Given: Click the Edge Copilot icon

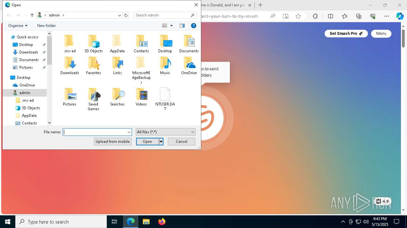Looking at the screenshot, I should point(400,16).
